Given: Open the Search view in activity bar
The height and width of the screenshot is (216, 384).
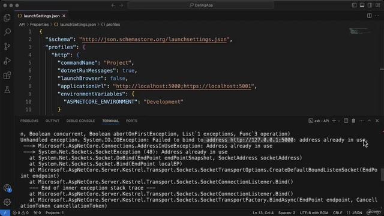Looking at the screenshot, I should [7, 32].
